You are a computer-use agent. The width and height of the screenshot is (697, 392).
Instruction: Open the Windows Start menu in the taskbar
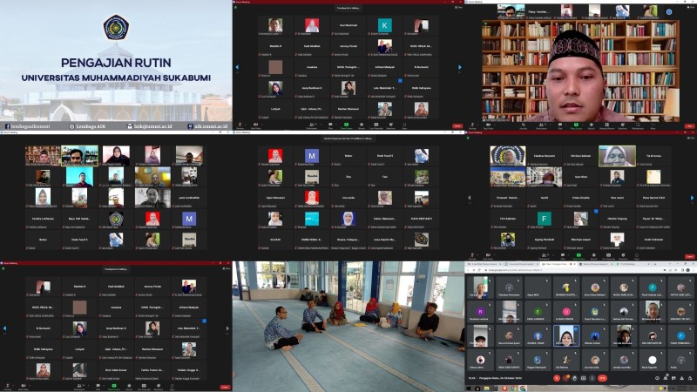point(468,388)
